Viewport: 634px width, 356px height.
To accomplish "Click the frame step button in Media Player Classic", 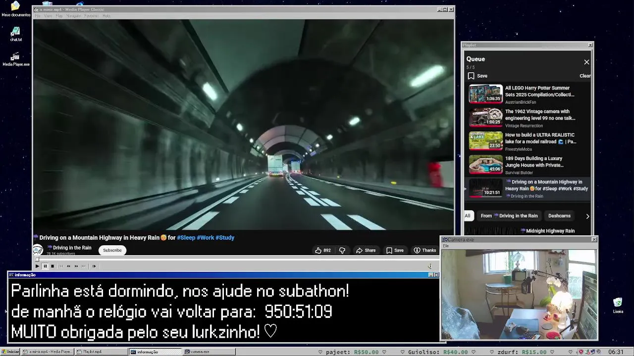I will [94, 266].
